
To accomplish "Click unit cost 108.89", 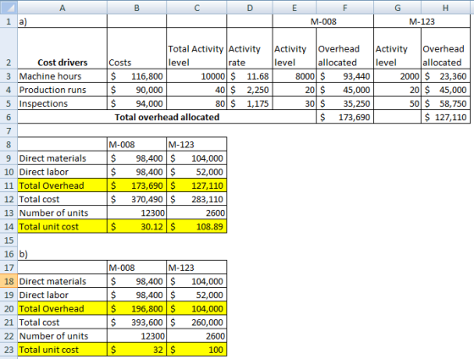I will [x=196, y=227].
